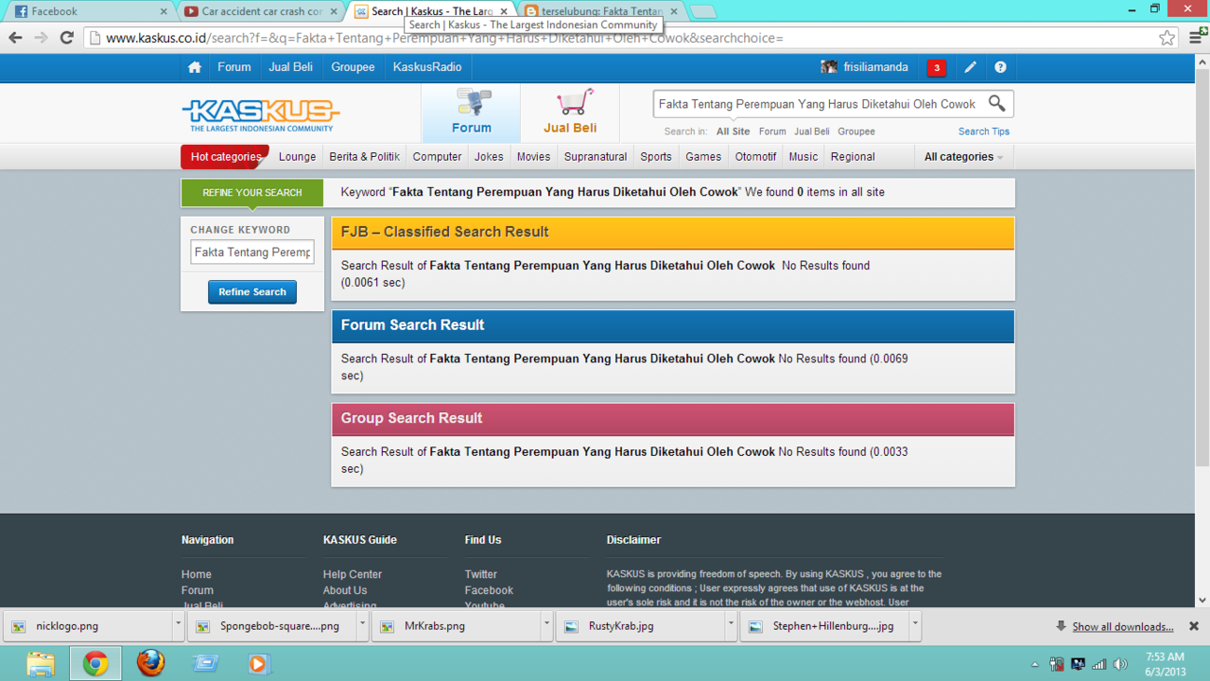Open the RustyKrab.jpg downloaded file
Viewport: 1210px width, 681px height.
point(643,625)
